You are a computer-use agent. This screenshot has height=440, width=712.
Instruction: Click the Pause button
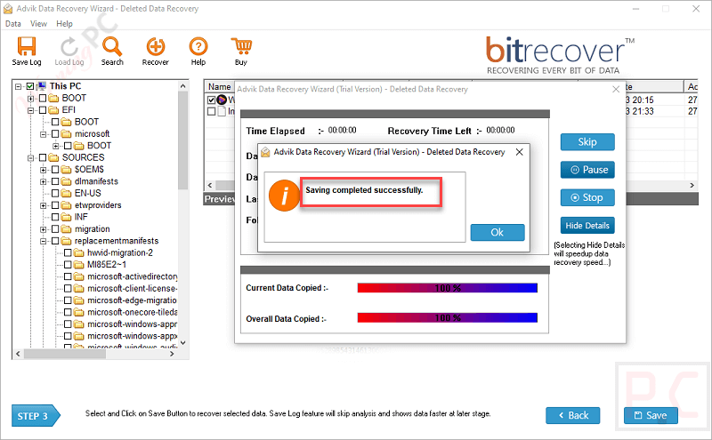[x=587, y=170]
